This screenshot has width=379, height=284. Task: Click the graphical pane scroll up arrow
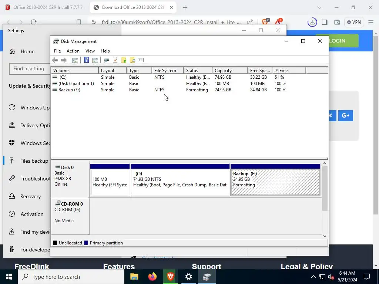click(325, 163)
